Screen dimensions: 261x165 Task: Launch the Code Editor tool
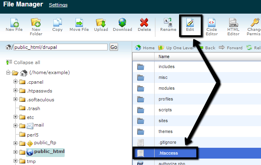point(212,27)
